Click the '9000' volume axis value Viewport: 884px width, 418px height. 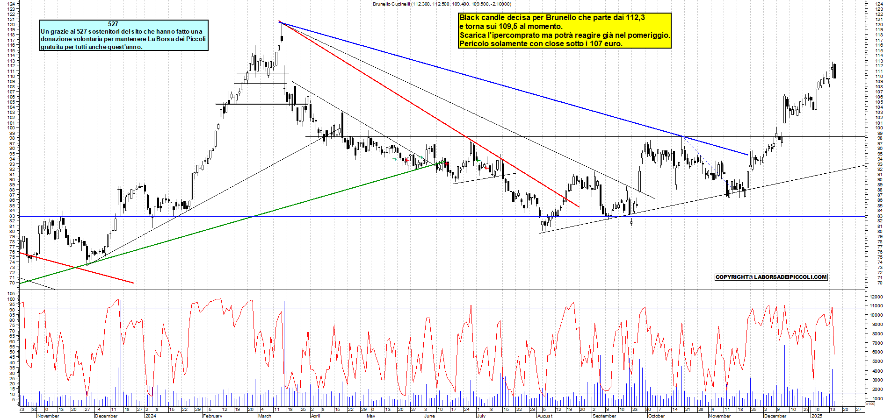pos(877,325)
